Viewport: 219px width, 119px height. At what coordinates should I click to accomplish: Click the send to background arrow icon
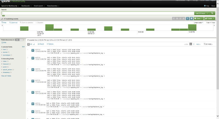click(x=174, y=19)
